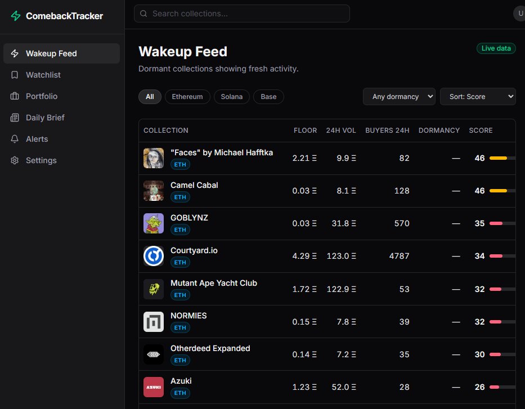Image resolution: width=525 pixels, height=409 pixels.
Task: Click the 24H VOL column header
Action: [x=341, y=131]
